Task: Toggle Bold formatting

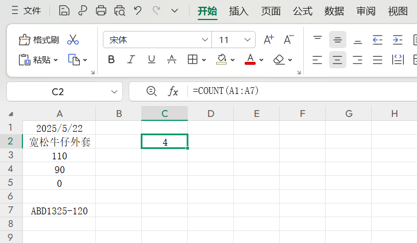Action: pyautogui.click(x=111, y=60)
